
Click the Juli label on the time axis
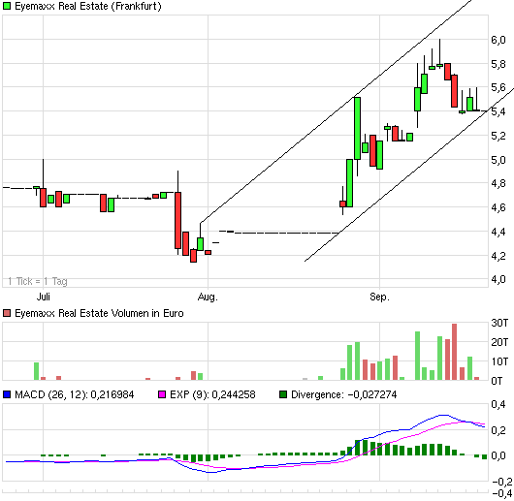(x=43, y=297)
